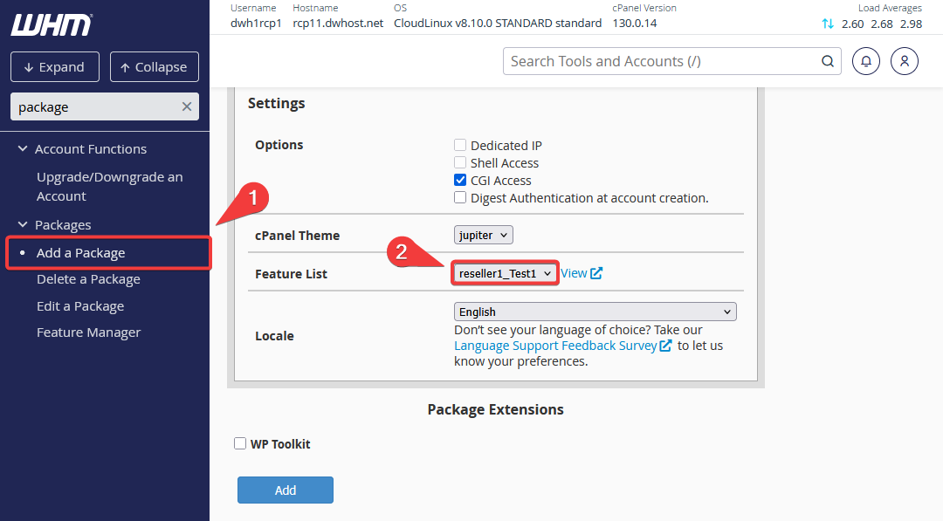Click the WHM logo
Image resolution: width=943 pixels, height=521 pixels.
click(51, 25)
